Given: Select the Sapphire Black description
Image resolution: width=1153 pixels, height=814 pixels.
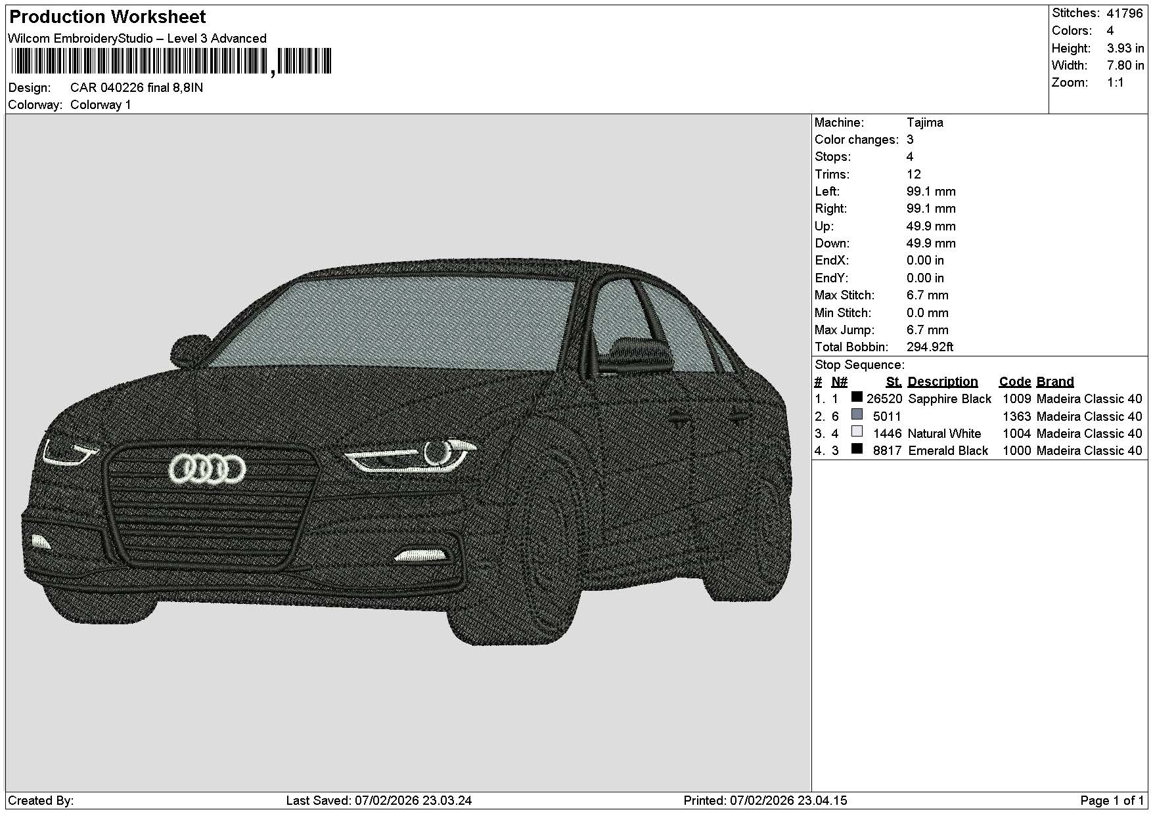Looking at the screenshot, I should [949, 399].
